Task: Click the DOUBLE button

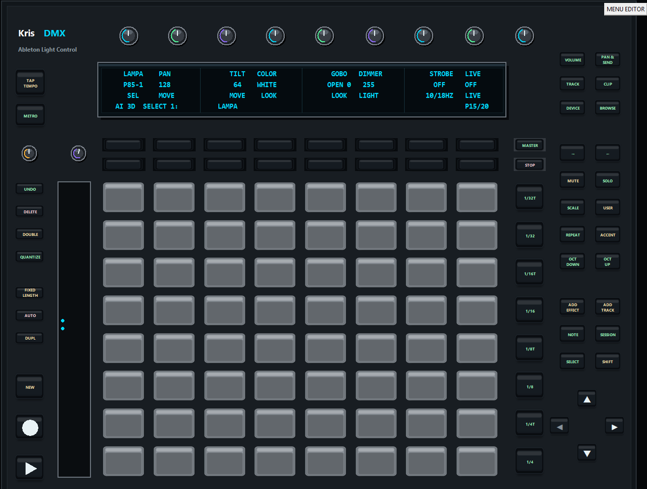Action: click(x=30, y=234)
